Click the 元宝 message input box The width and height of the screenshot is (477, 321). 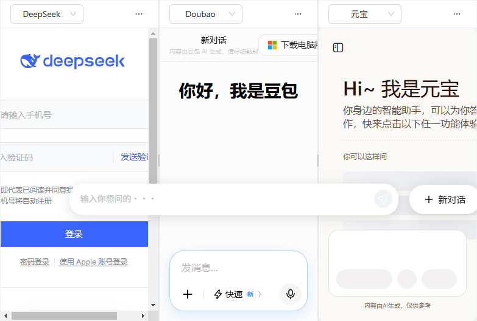[x=397, y=263]
